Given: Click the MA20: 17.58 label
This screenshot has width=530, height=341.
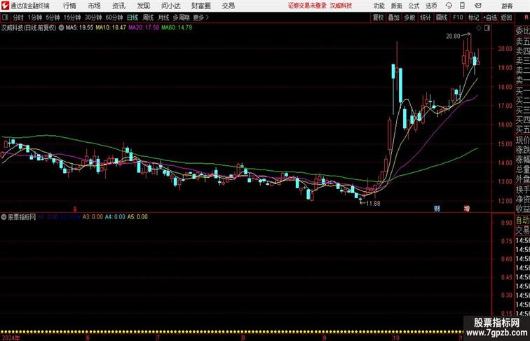Looking at the screenshot, I should click(x=144, y=28).
